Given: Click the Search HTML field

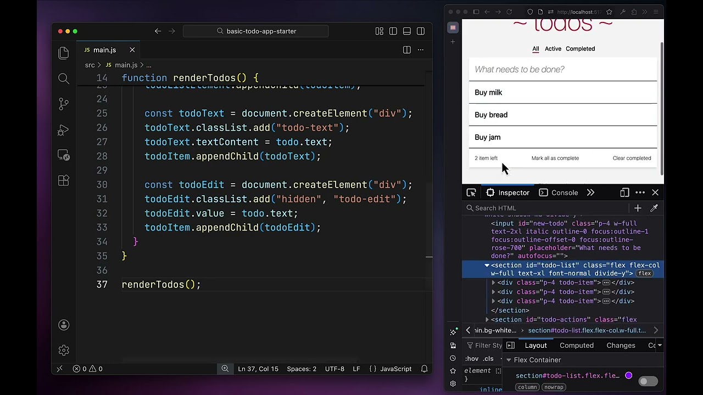Looking at the screenshot, I should [546, 208].
